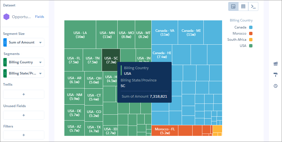This screenshot has width=282, height=142.
Task: Expand the Sum of Amount dropdown
Action: pos(40,42)
